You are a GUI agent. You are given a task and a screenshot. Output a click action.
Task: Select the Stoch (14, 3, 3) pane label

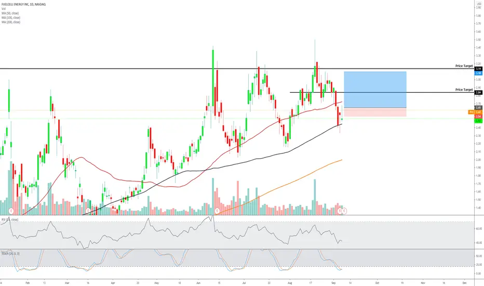pyautogui.click(x=10, y=254)
